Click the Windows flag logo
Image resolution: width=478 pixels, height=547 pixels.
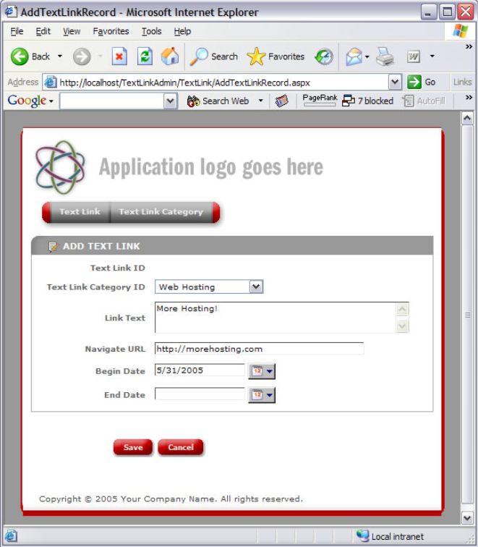[x=460, y=31]
